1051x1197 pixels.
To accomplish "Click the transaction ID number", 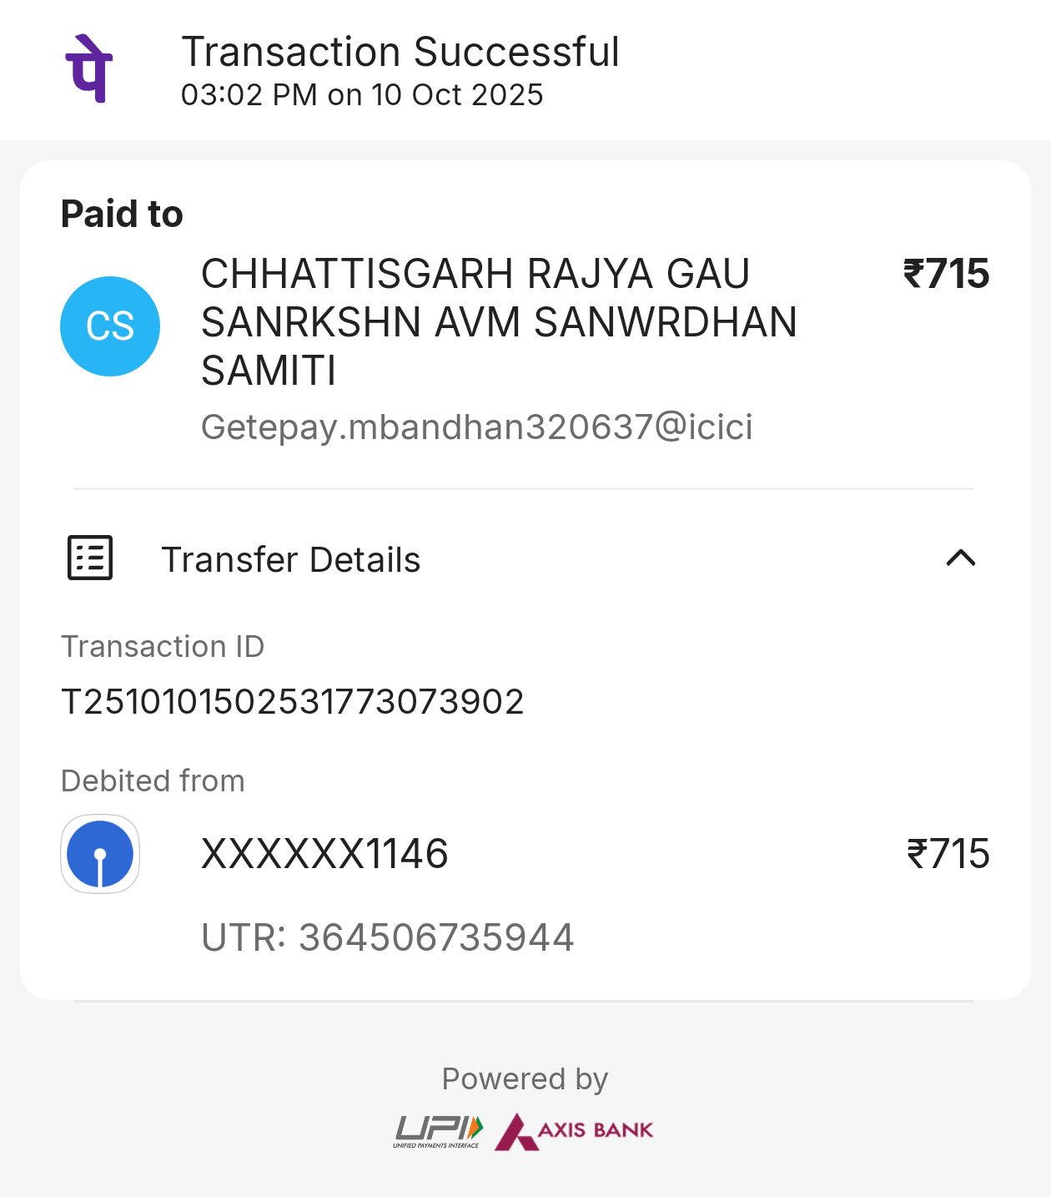I will [293, 702].
